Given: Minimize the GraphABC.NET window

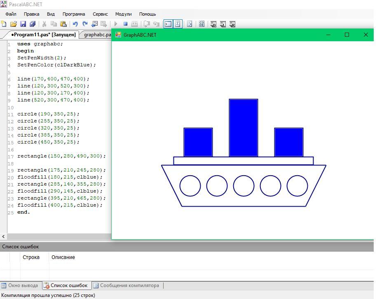Looking at the screenshot, I should (328, 35).
